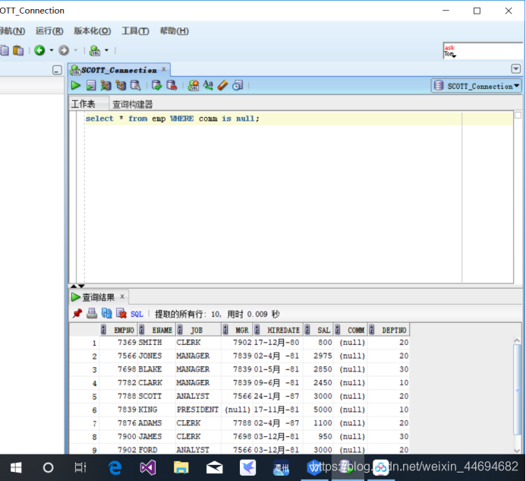Click the SQL link in results toolbar
This screenshot has width=526, height=481.
pyautogui.click(x=137, y=314)
